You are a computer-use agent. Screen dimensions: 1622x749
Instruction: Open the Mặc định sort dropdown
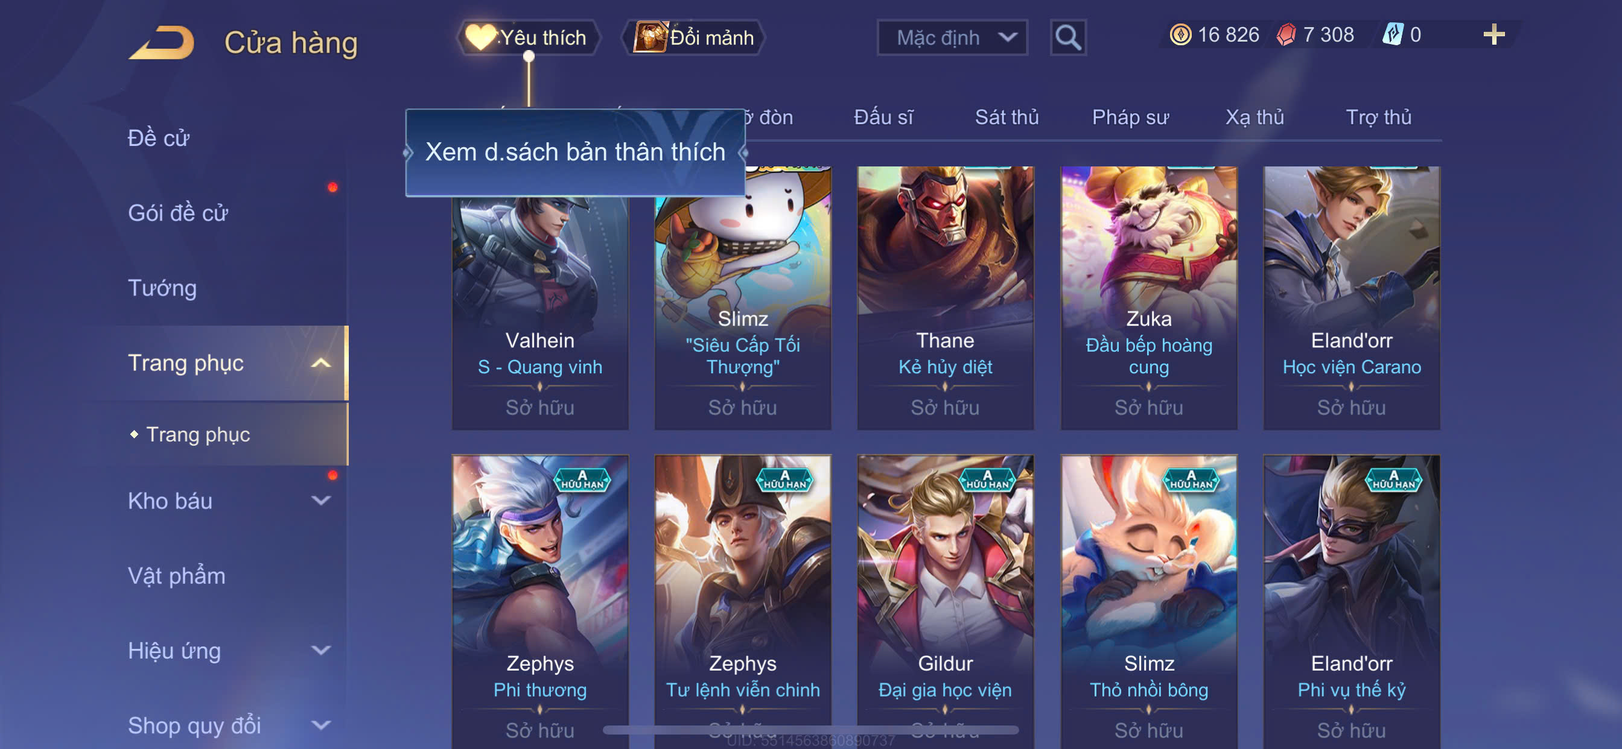pyautogui.click(x=952, y=38)
